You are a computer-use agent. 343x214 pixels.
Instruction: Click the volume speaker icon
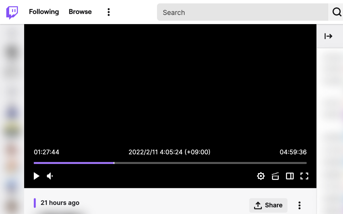[50, 176]
